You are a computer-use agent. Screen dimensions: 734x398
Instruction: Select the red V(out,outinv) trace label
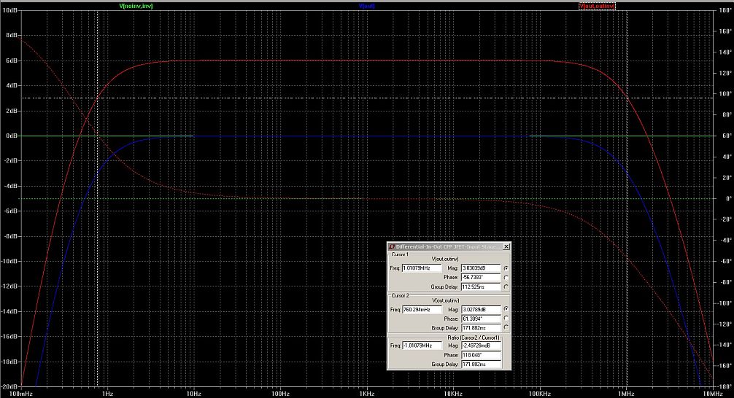[597, 6]
